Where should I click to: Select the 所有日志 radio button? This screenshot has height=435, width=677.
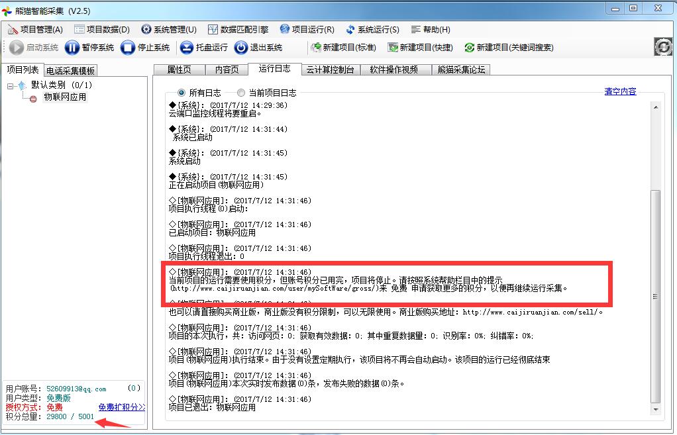182,93
